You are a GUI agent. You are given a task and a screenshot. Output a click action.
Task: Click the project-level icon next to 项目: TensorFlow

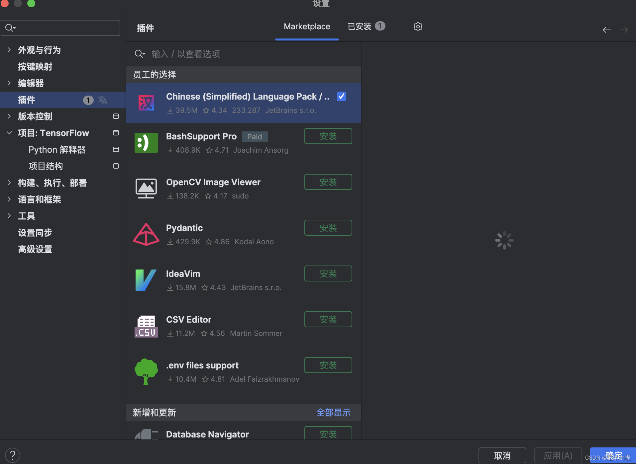pos(116,133)
